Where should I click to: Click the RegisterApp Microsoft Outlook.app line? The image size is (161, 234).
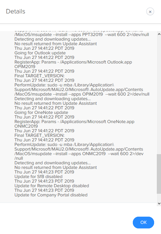(73, 62)
